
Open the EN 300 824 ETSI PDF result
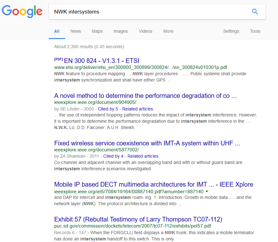pyautogui.click(x=101, y=61)
